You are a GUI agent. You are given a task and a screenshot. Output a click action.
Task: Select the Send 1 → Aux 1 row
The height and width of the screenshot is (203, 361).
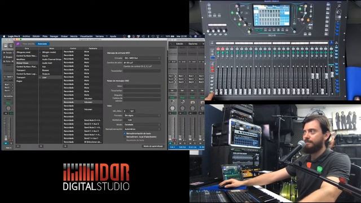[83, 138]
